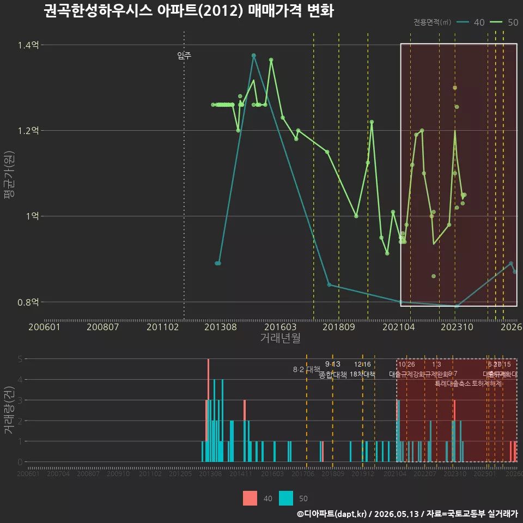This screenshot has height=523, width=523.
Task: Click the 9·13 종합대책 policy label
Action: click(332, 369)
